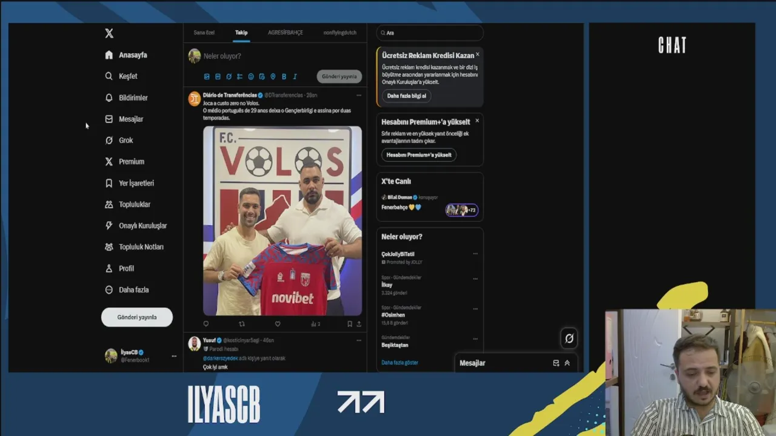Image resolution: width=776 pixels, height=436 pixels.
Task: Reply to the Volos post
Action: [206, 324]
